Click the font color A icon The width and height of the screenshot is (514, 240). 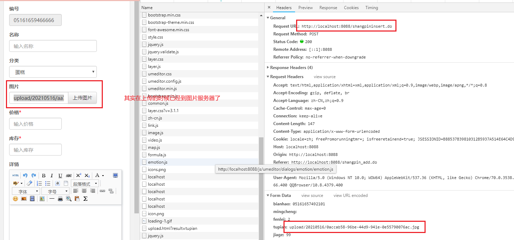click(x=97, y=175)
